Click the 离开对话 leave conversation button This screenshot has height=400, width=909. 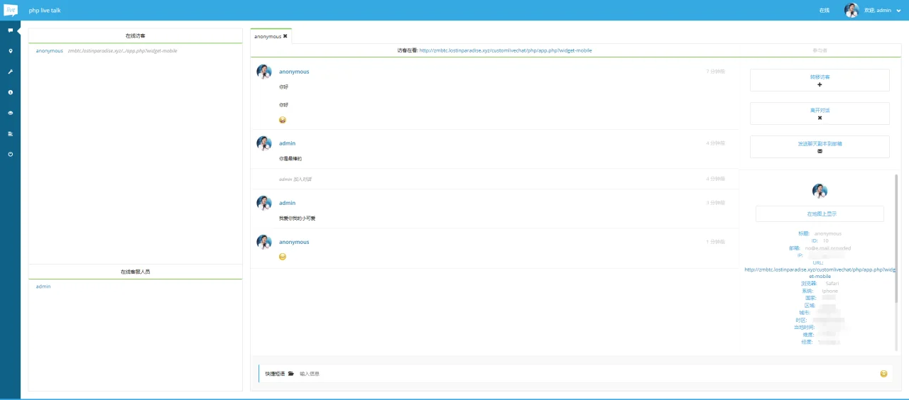click(x=820, y=113)
